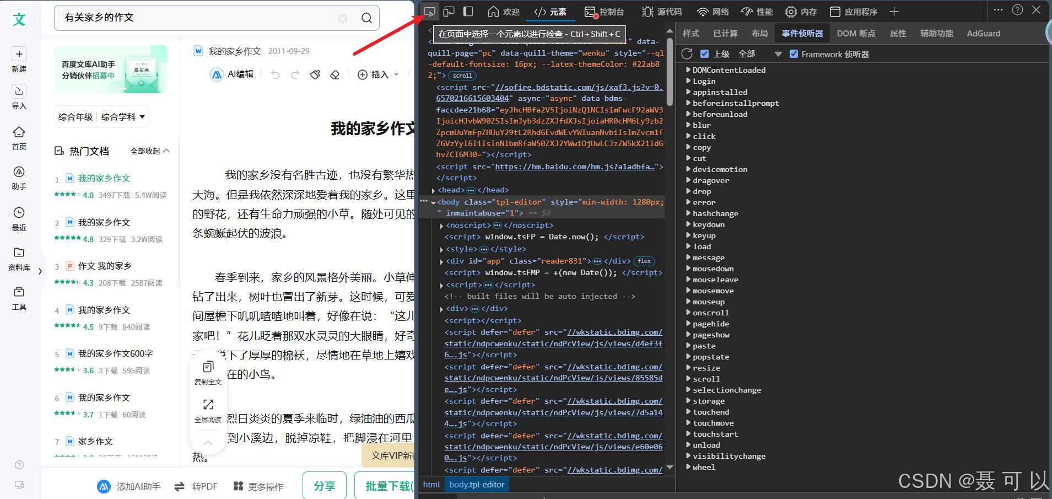Open the 作文 我的家乡 document link
1052x499 pixels.
click(105, 266)
